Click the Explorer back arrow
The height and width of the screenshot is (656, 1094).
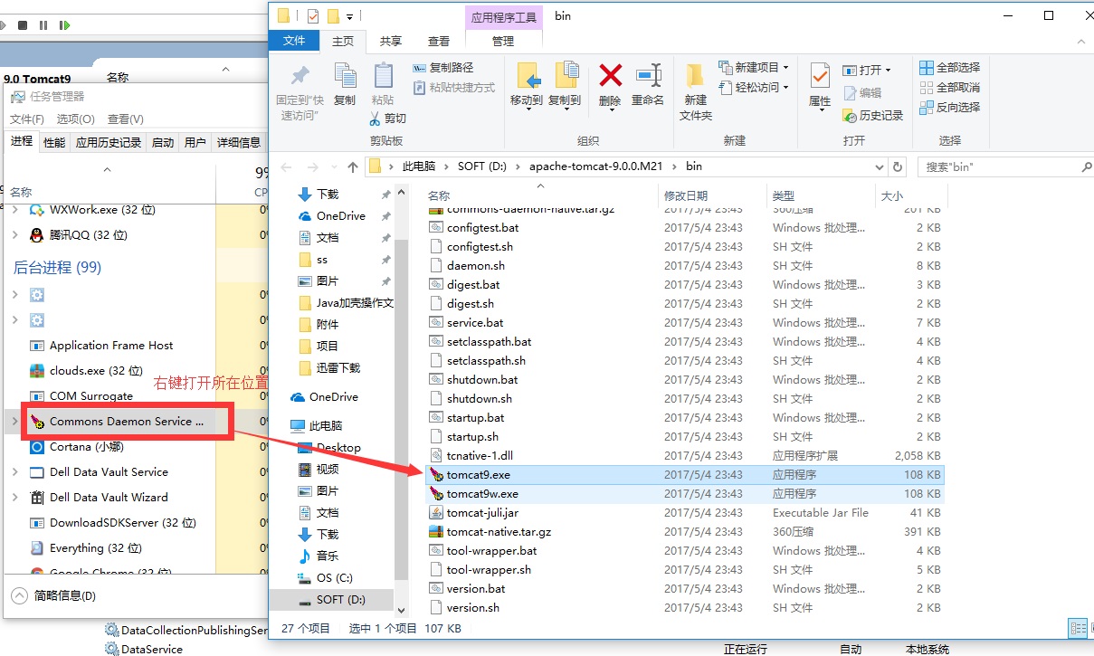(287, 167)
